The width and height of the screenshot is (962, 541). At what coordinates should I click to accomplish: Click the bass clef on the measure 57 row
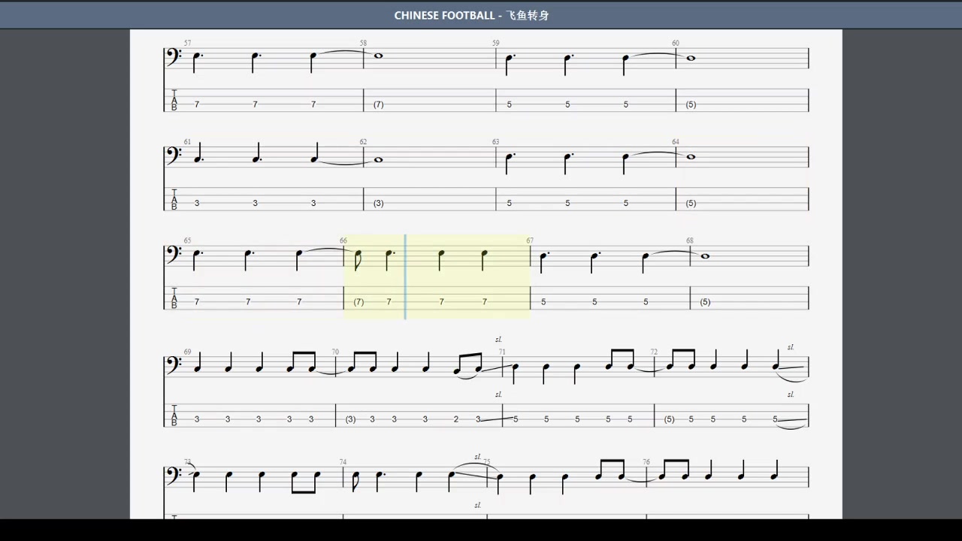(x=174, y=56)
